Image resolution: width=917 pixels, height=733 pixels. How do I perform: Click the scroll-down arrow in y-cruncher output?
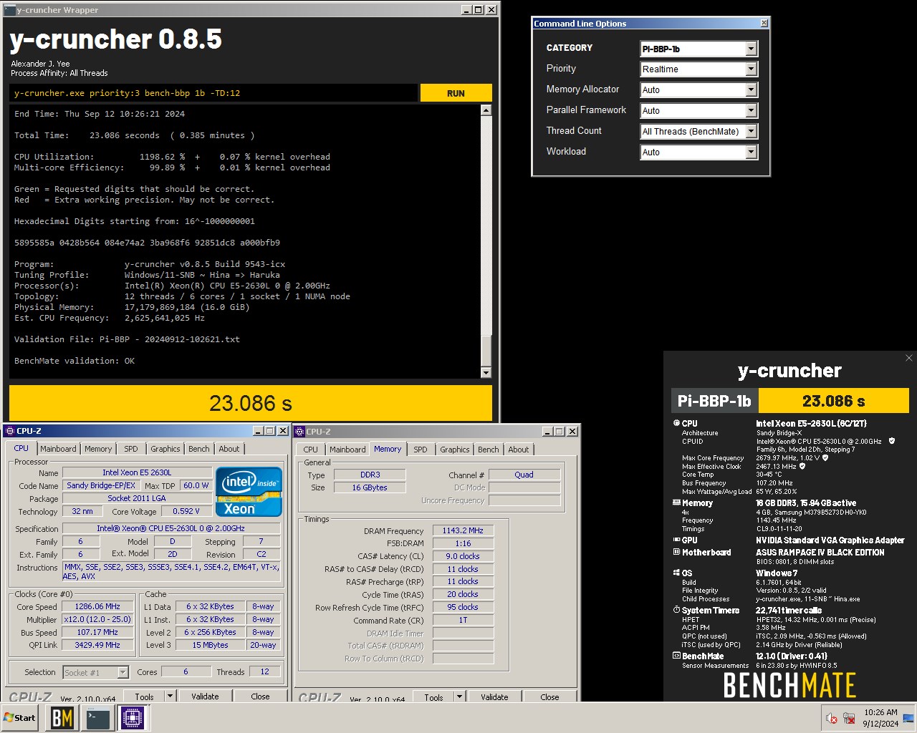coord(486,373)
